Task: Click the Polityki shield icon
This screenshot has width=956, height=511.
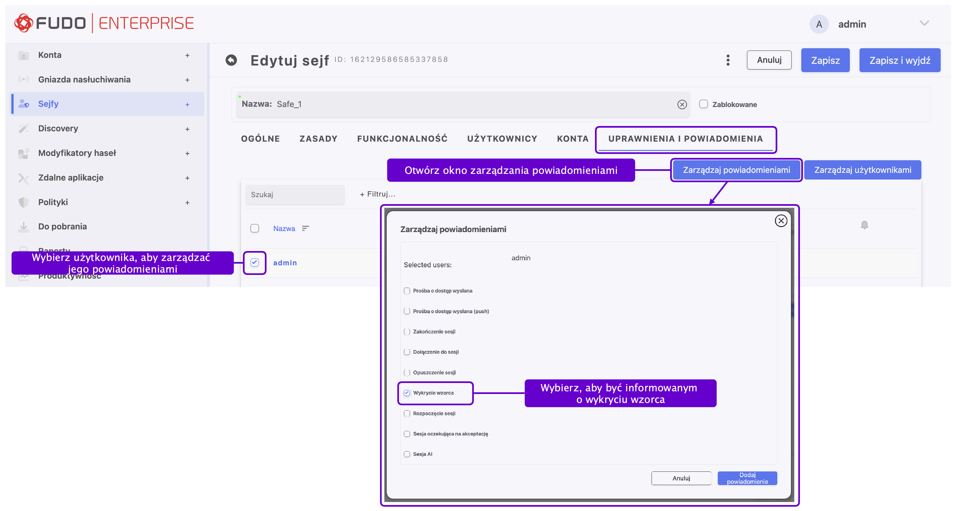Action: (x=23, y=202)
